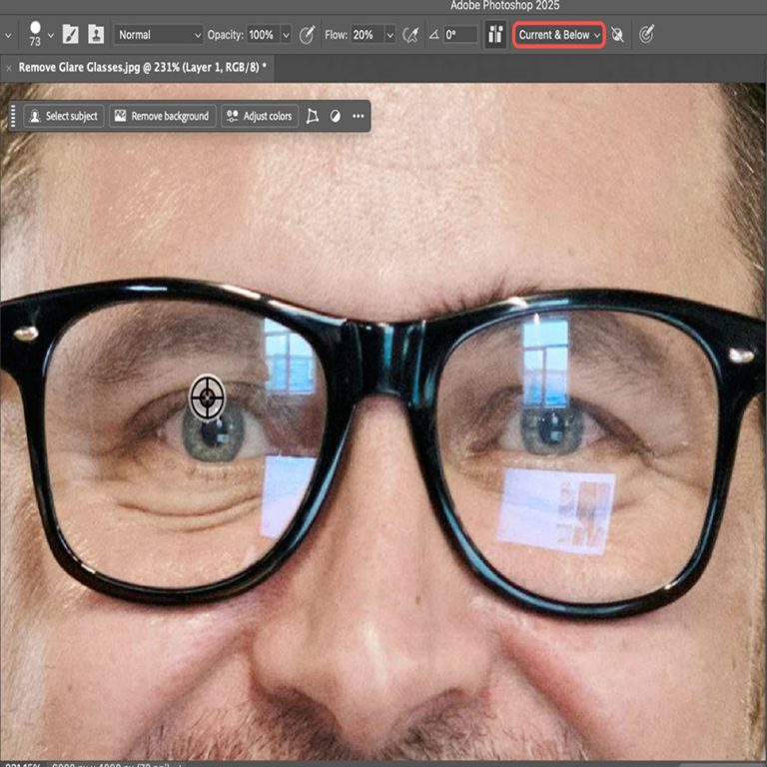Click the Flow label
Screen dimensions: 767x767
pos(336,35)
